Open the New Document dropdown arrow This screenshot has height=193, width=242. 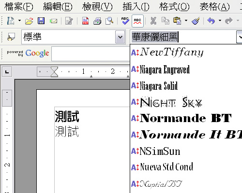coord(19,21)
